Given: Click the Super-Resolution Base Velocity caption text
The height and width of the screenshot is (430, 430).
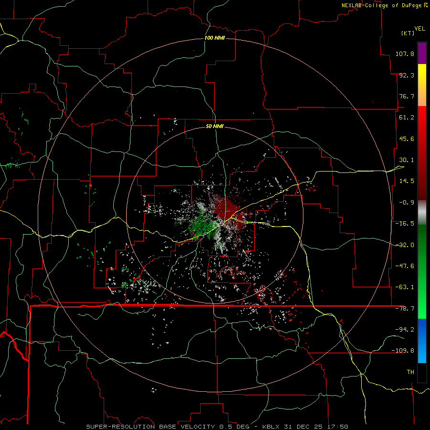Looking at the screenshot, I should click(x=217, y=427).
